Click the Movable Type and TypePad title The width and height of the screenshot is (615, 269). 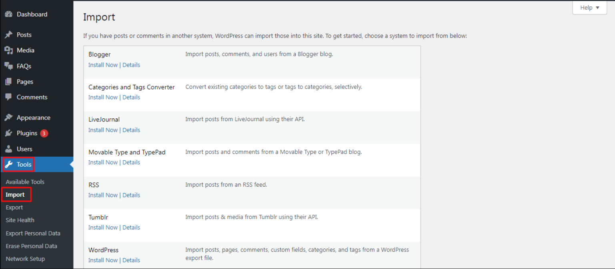(127, 152)
